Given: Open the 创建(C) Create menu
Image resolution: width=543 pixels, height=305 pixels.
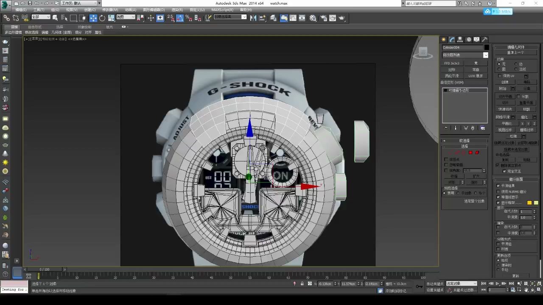Looking at the screenshot, I should click(x=90, y=10).
